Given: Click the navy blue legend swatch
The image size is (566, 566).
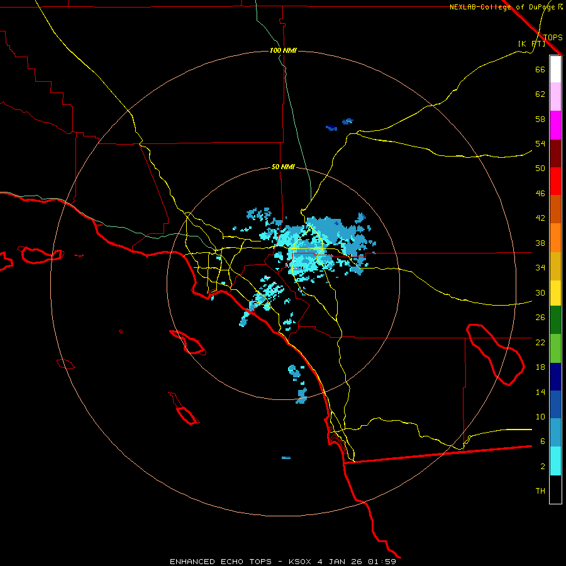Looking at the screenshot, I should pyautogui.click(x=555, y=377).
